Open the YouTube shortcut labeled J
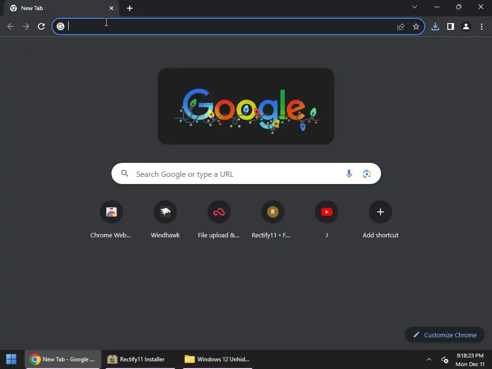This screenshot has width=492, height=369. tap(327, 212)
